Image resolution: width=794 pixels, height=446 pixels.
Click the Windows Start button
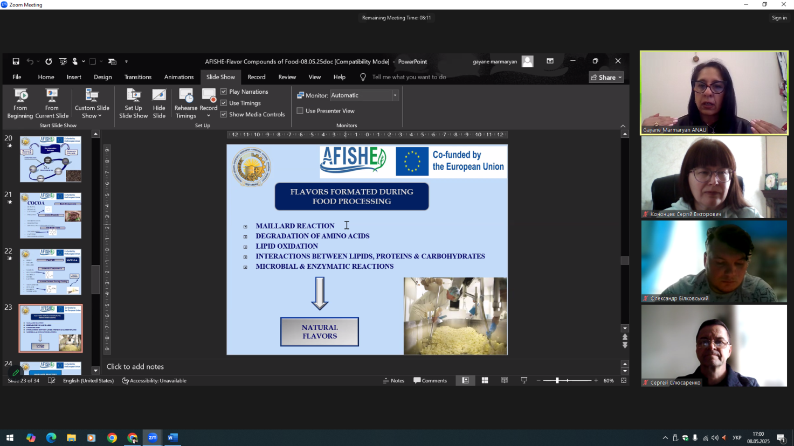click(x=10, y=437)
